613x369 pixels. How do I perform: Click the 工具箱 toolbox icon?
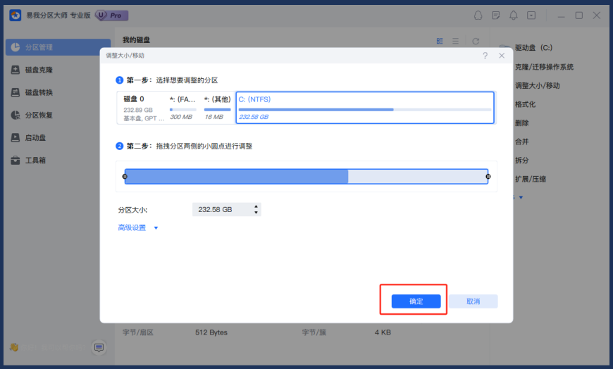coord(16,161)
